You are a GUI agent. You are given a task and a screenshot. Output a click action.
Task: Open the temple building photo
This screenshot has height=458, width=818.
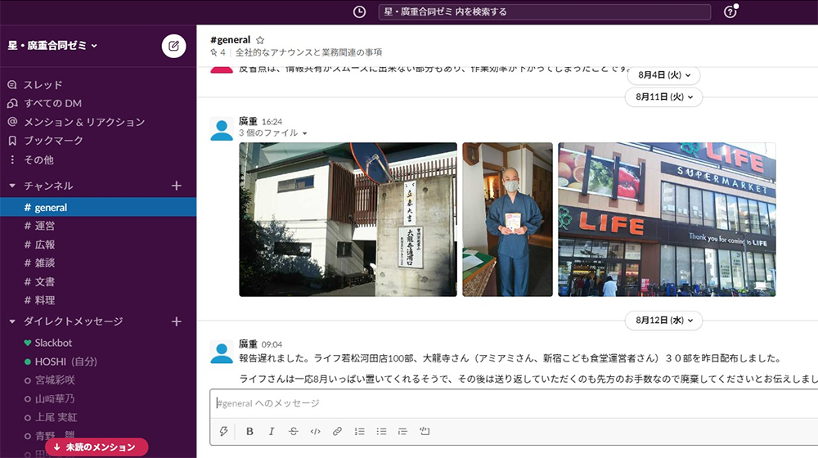348,220
